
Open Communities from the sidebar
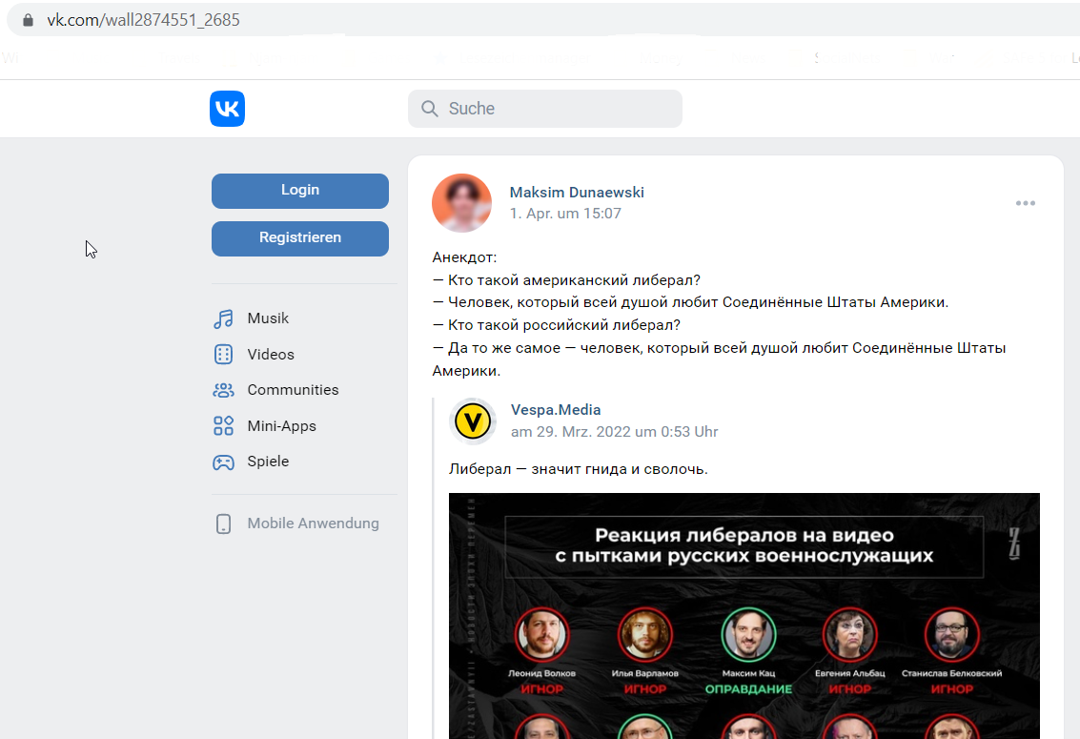[293, 390]
